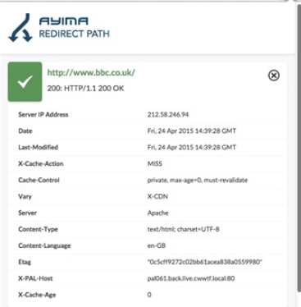Click the 'Last-Modified' label

(x=38, y=147)
